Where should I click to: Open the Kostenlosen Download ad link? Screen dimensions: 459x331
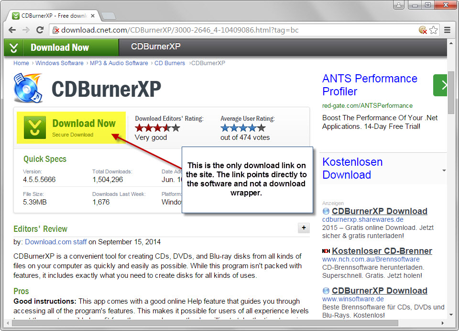[352, 168]
